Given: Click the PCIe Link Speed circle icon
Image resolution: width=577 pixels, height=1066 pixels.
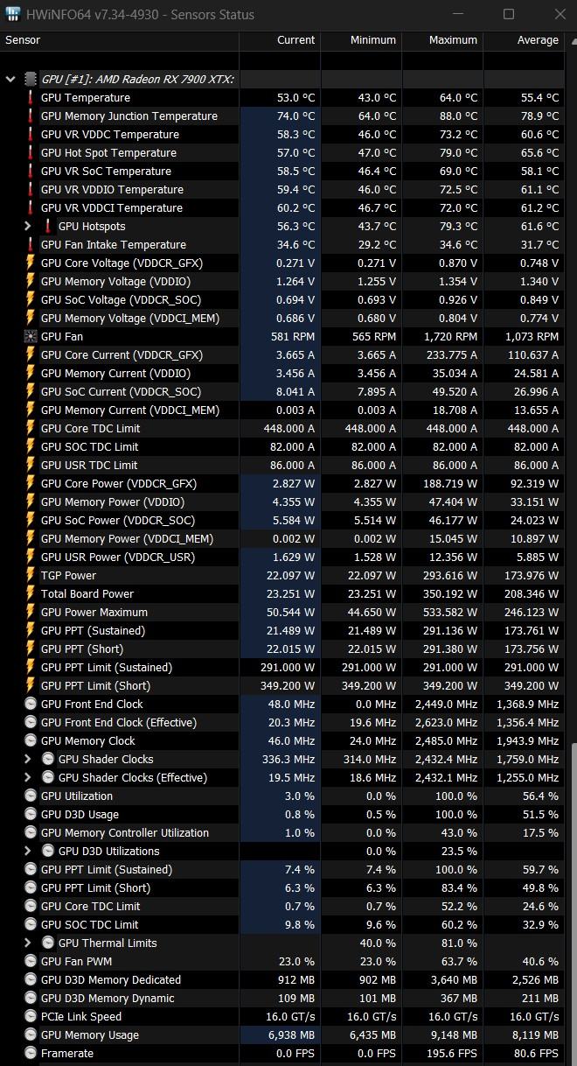Looking at the screenshot, I should coord(31,1016).
